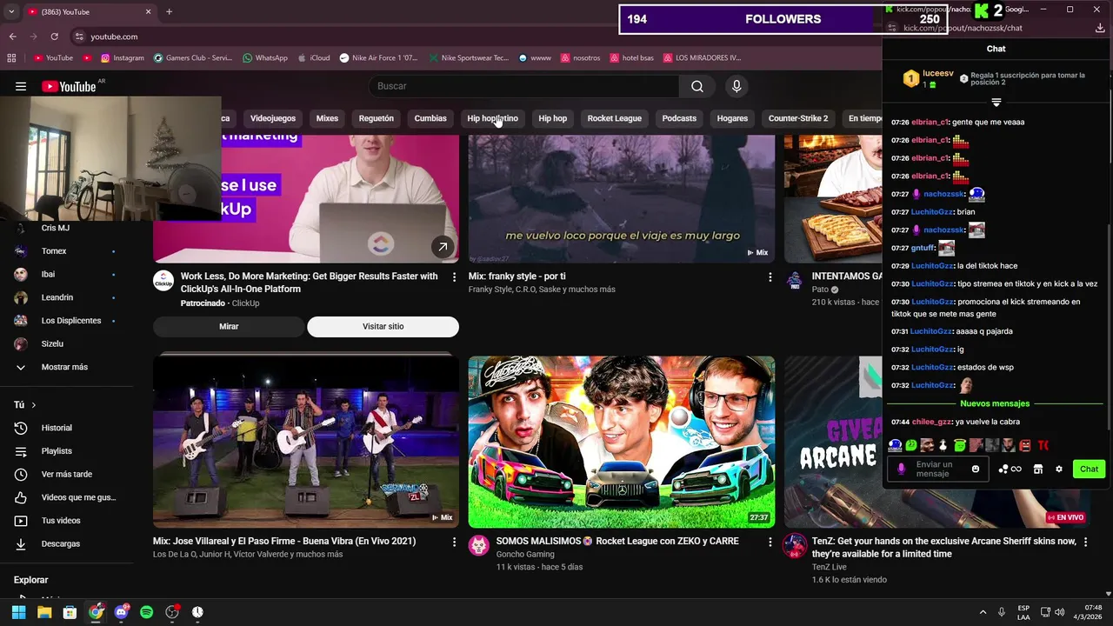This screenshot has height=626, width=1113.
Task: Select the Mixes filter chip
Action: [x=327, y=118]
